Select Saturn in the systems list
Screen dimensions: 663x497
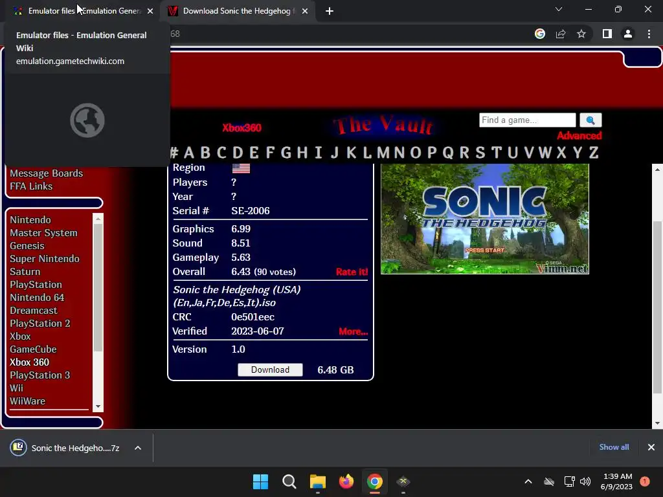25,272
